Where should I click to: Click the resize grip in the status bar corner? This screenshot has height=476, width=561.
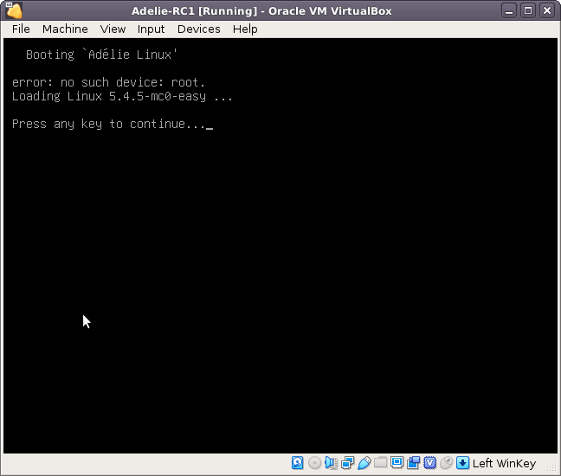tap(552, 467)
